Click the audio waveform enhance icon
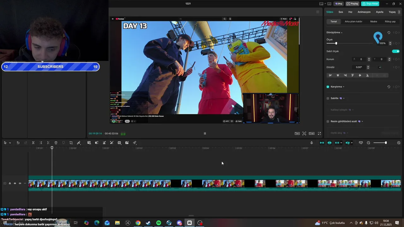 (x=135, y=143)
